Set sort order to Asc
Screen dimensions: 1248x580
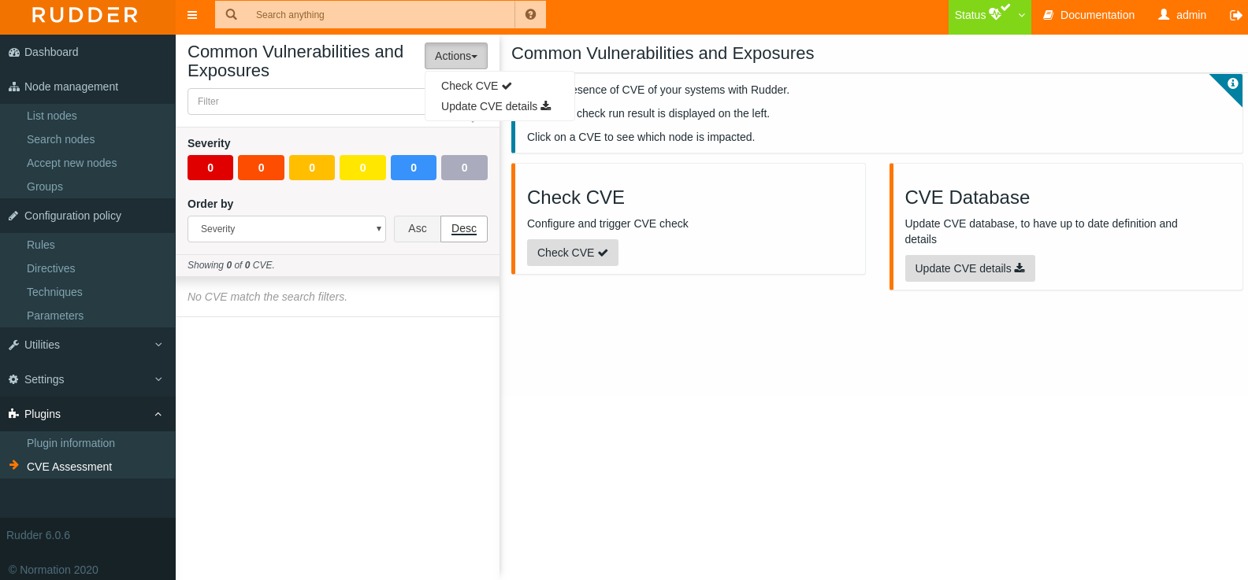point(417,229)
